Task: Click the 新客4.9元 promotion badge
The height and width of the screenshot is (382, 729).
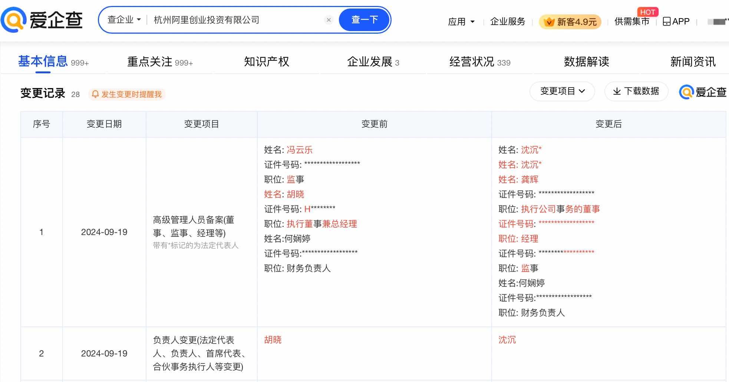Action: [570, 22]
